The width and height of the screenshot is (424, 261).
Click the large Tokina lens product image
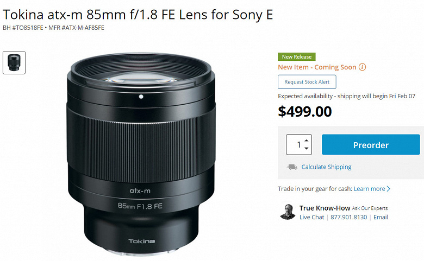click(142, 152)
